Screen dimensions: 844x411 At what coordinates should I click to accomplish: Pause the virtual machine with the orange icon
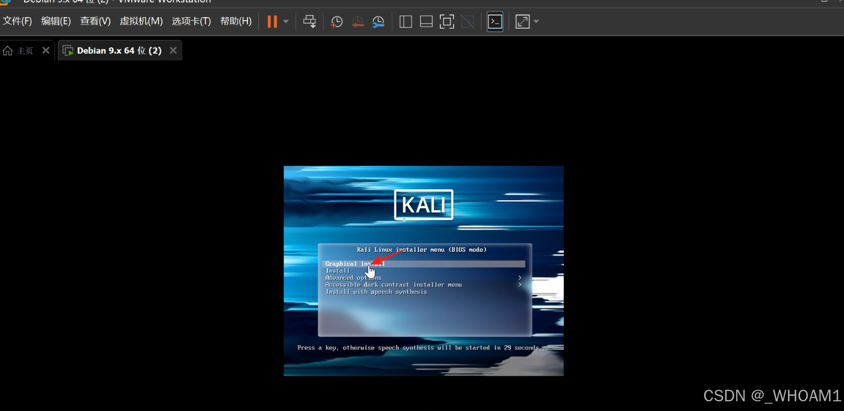(x=272, y=22)
